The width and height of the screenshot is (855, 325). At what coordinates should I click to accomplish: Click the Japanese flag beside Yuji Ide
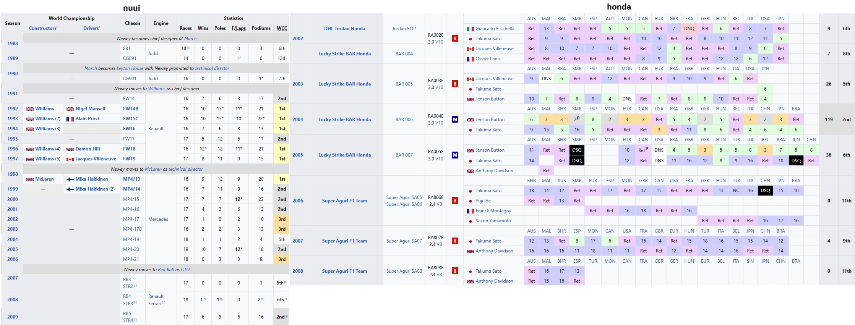470,201
